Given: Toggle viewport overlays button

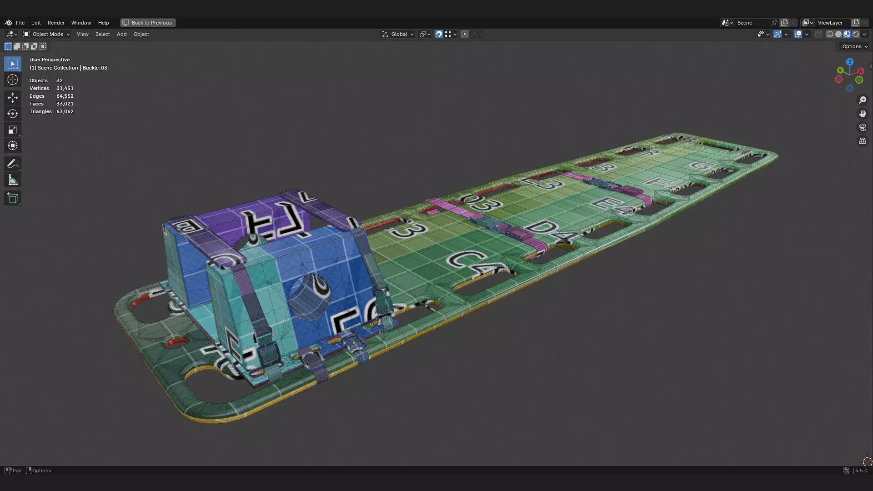Looking at the screenshot, I should pyautogui.click(x=798, y=34).
